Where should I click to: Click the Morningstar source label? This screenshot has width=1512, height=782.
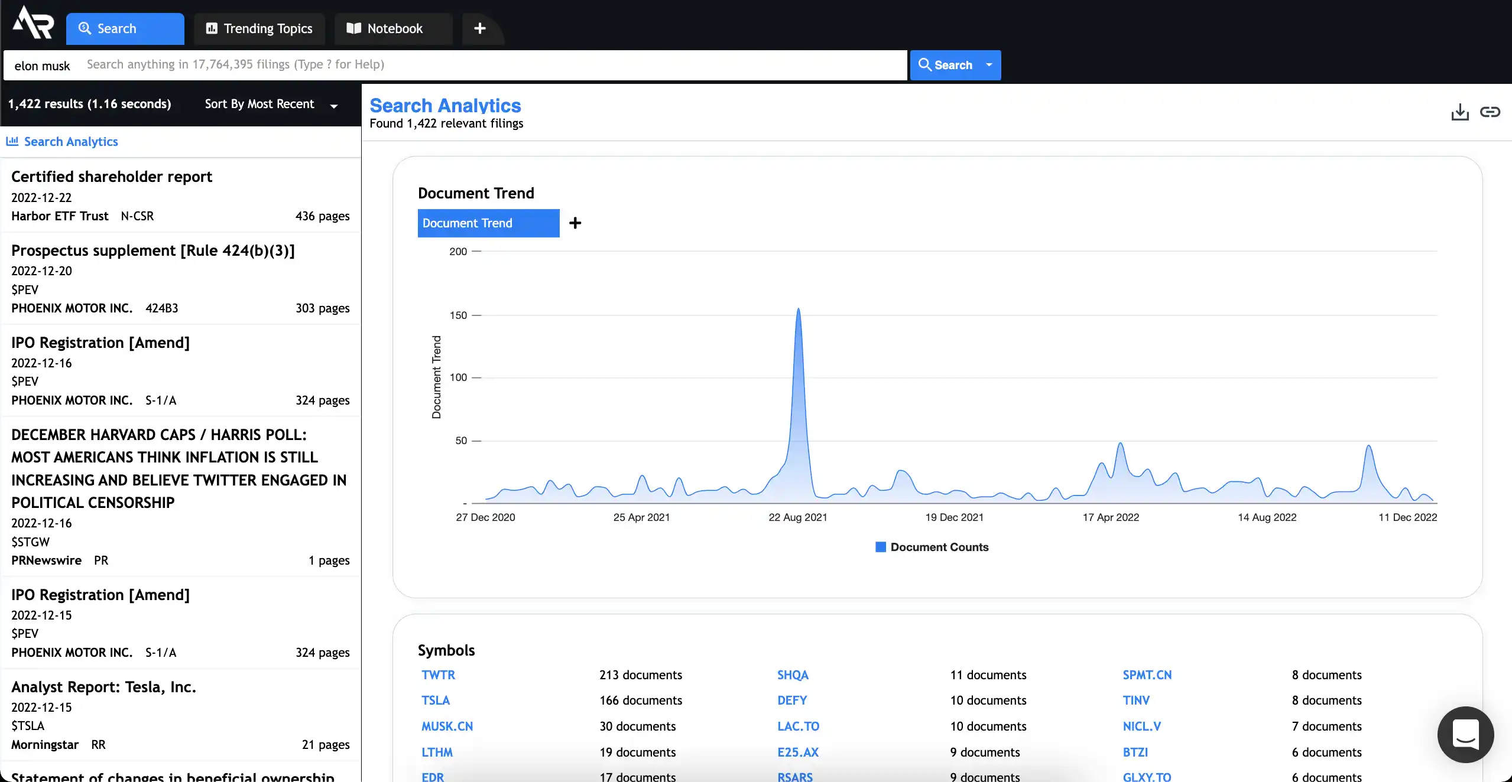pyautogui.click(x=45, y=745)
